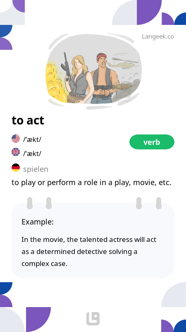Click the 'Example:' label

point(38,222)
